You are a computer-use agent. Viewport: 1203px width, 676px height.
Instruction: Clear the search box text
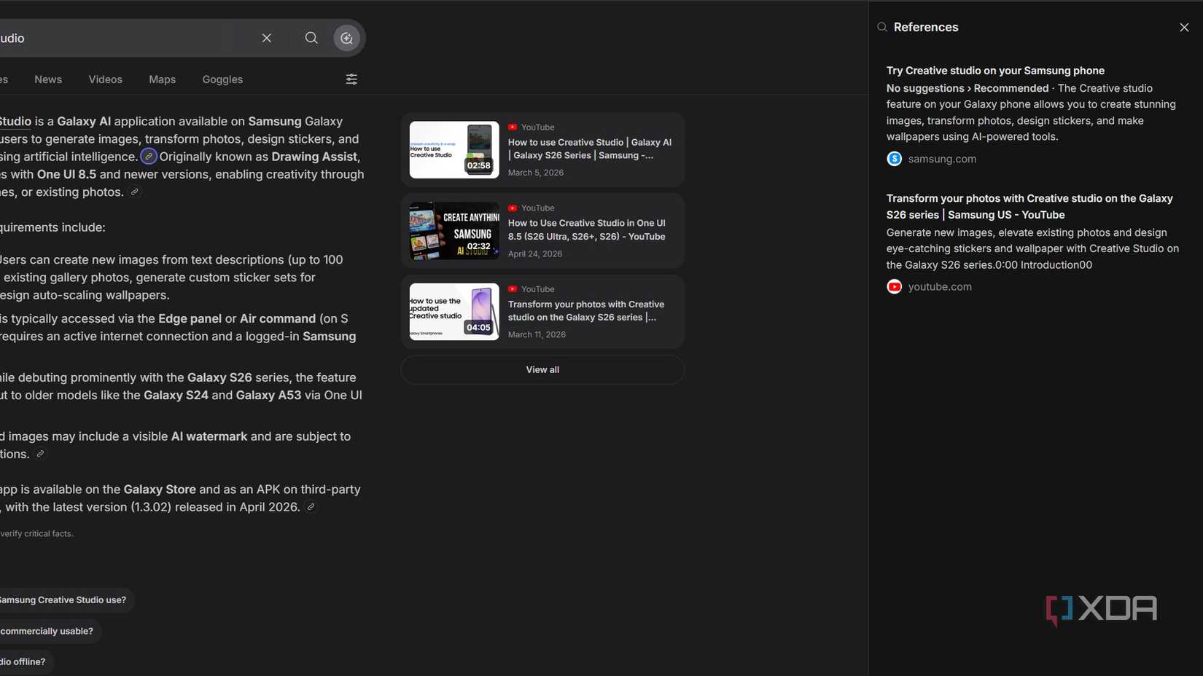[266, 38]
